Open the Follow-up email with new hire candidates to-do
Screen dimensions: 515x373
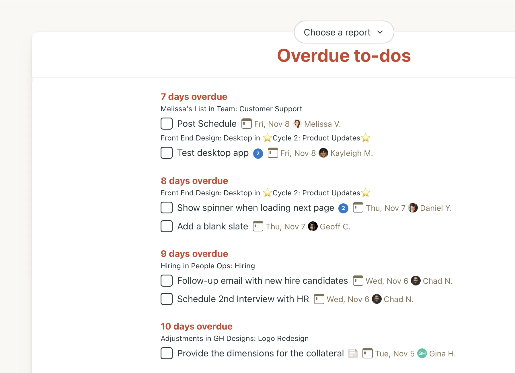[262, 281]
